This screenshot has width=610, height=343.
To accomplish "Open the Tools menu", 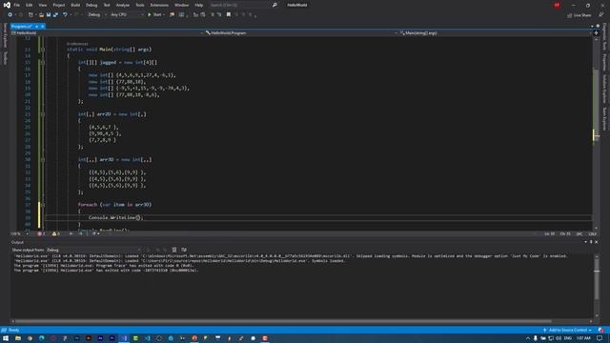I will 140,5.
